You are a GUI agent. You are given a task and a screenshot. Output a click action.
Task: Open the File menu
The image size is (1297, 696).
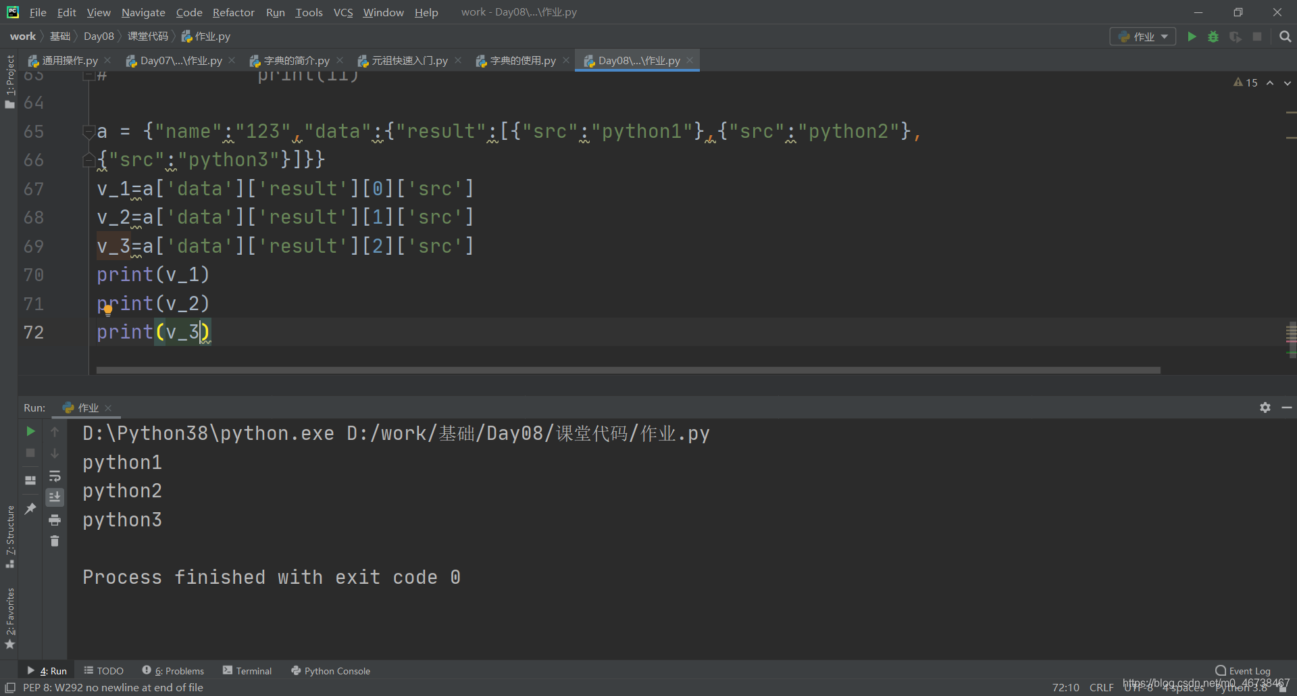38,12
